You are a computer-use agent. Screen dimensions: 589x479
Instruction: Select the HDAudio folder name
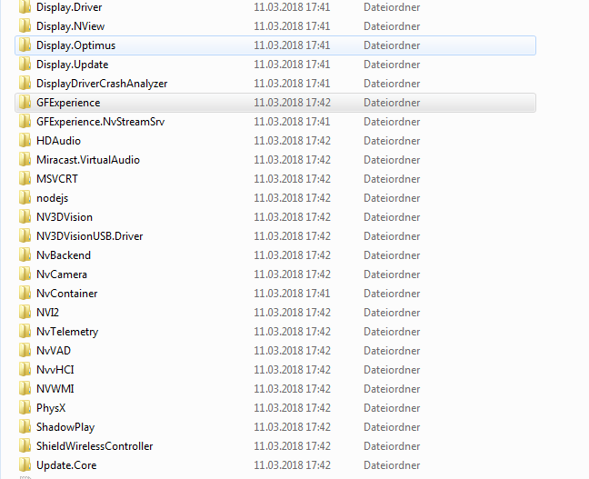click(x=58, y=141)
